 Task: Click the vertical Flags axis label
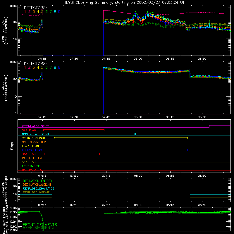coord(12,146)
